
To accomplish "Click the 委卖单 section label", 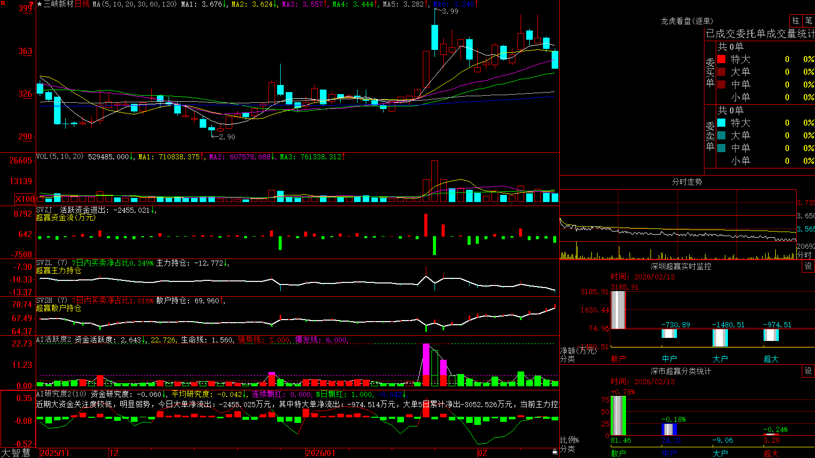I will click(710, 136).
